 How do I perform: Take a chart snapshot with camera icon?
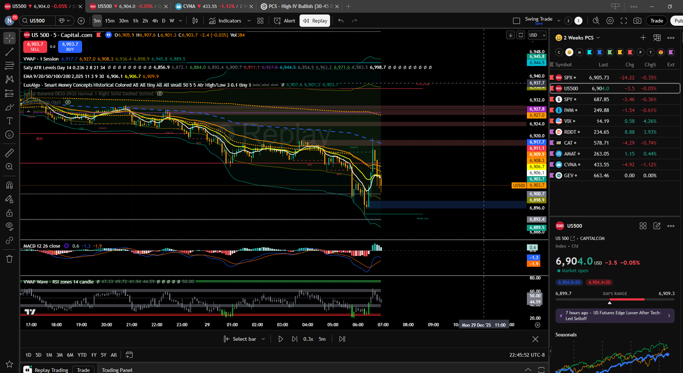click(x=637, y=21)
